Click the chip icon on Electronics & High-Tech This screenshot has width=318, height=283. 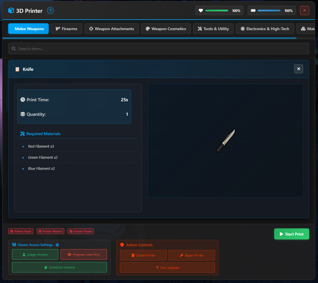[x=243, y=29]
